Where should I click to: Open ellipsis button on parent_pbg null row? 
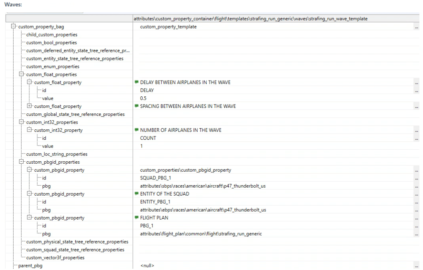(x=416, y=266)
